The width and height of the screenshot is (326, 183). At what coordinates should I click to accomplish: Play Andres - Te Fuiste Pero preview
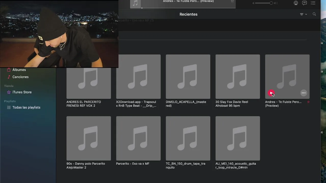tap(271, 93)
